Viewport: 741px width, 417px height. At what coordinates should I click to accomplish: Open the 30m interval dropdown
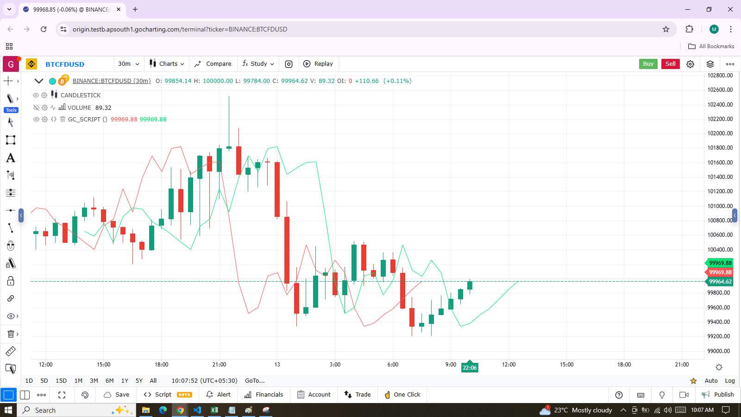128,64
